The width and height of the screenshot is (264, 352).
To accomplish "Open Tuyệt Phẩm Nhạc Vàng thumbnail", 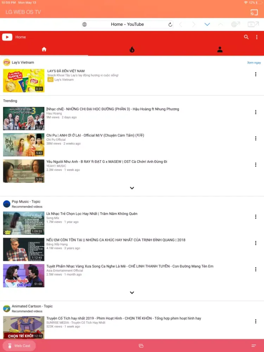I will [x=24, y=276].
